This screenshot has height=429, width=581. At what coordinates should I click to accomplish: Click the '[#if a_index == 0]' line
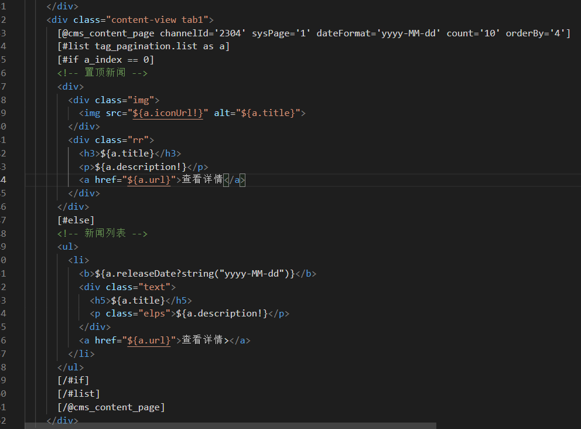pyautogui.click(x=105, y=60)
